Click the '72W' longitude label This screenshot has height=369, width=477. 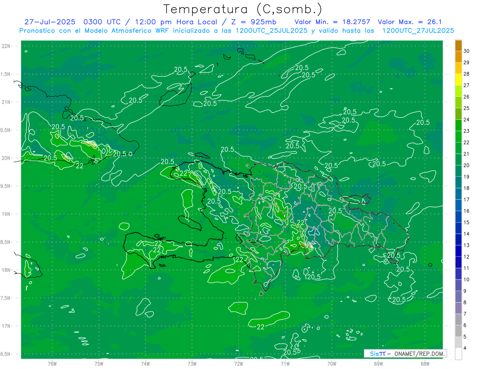tap(238, 363)
